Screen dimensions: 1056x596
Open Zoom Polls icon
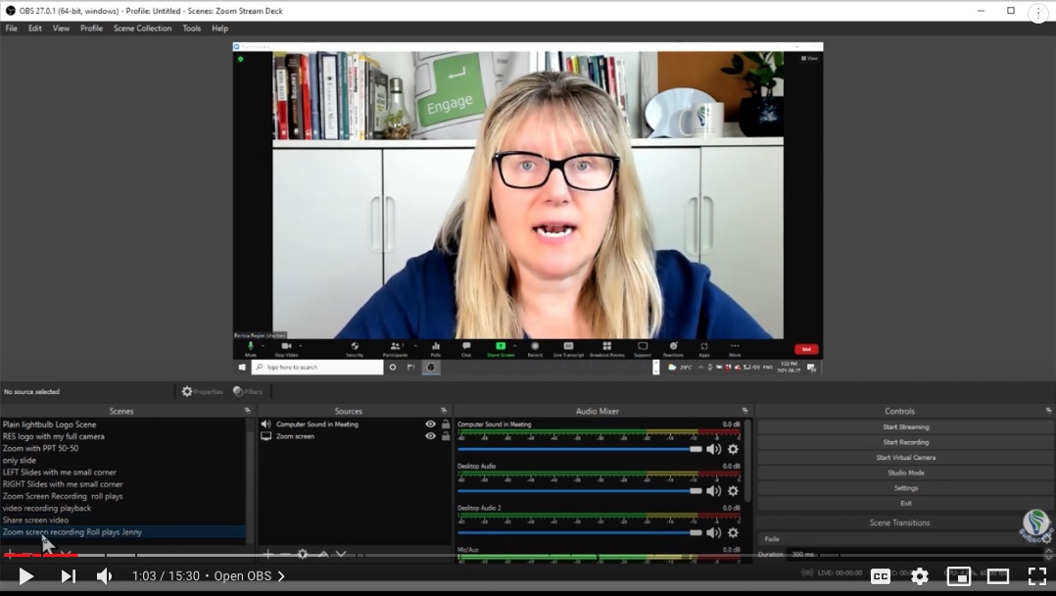435,347
